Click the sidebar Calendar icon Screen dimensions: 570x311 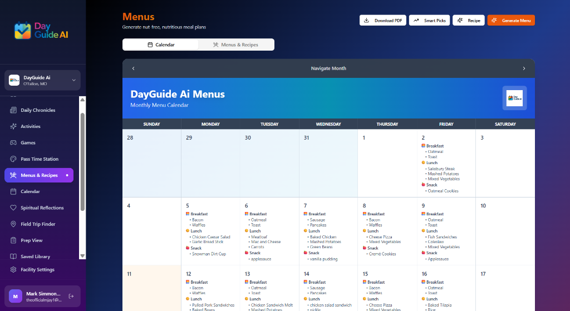[13, 191]
